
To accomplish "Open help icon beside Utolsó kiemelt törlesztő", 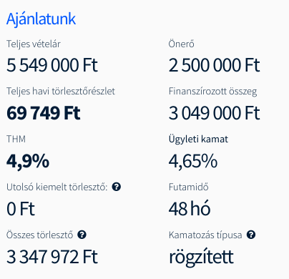I will coord(117,187).
